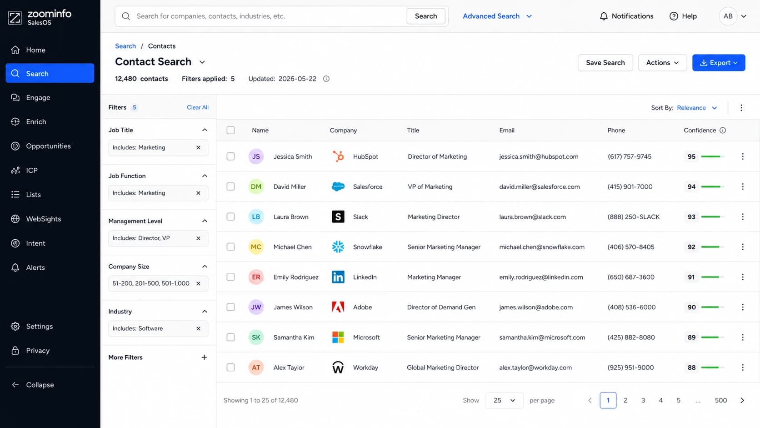Collapse the Management Level filter section
Image resolution: width=760 pixels, height=428 pixels.
205,221
